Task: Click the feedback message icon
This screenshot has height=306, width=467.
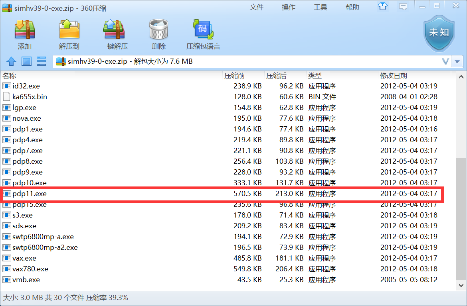Action: click(403, 6)
